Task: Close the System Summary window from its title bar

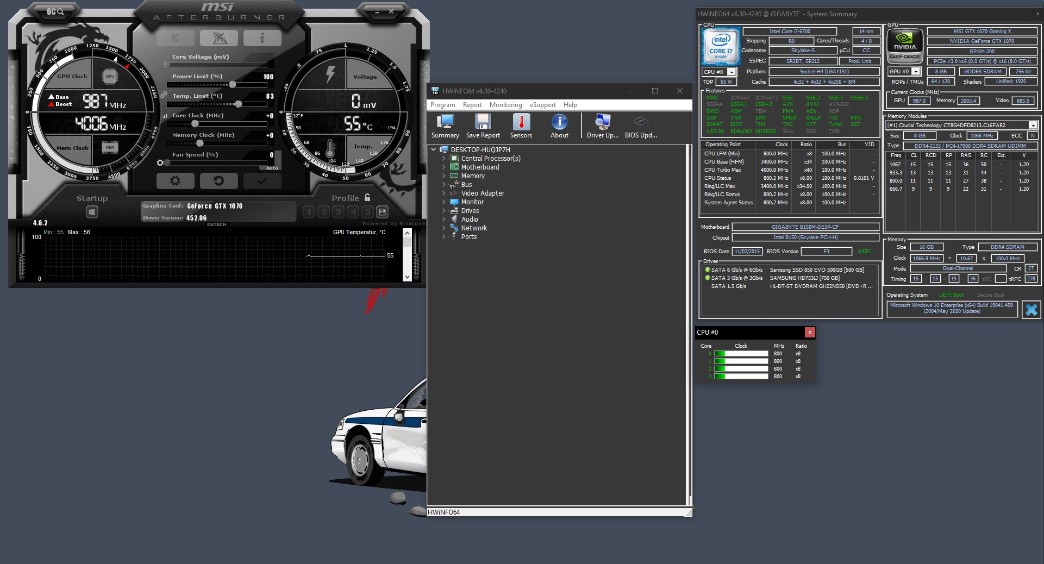Action: [x=1037, y=14]
